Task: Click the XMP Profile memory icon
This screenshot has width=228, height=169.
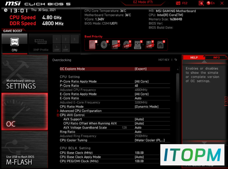Action: [41, 42]
